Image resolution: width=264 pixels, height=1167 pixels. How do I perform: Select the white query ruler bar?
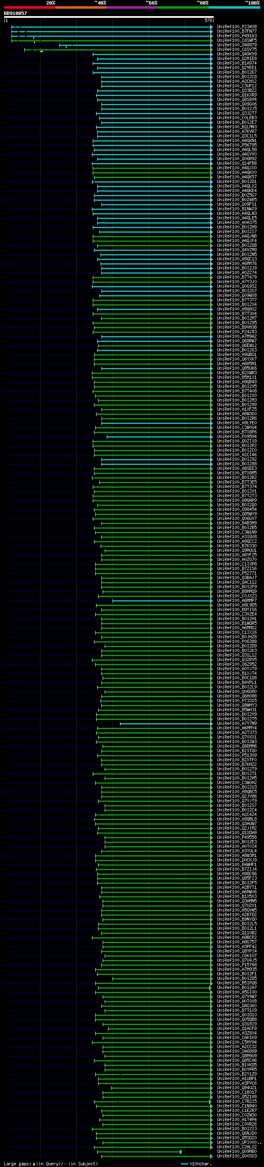108,17
